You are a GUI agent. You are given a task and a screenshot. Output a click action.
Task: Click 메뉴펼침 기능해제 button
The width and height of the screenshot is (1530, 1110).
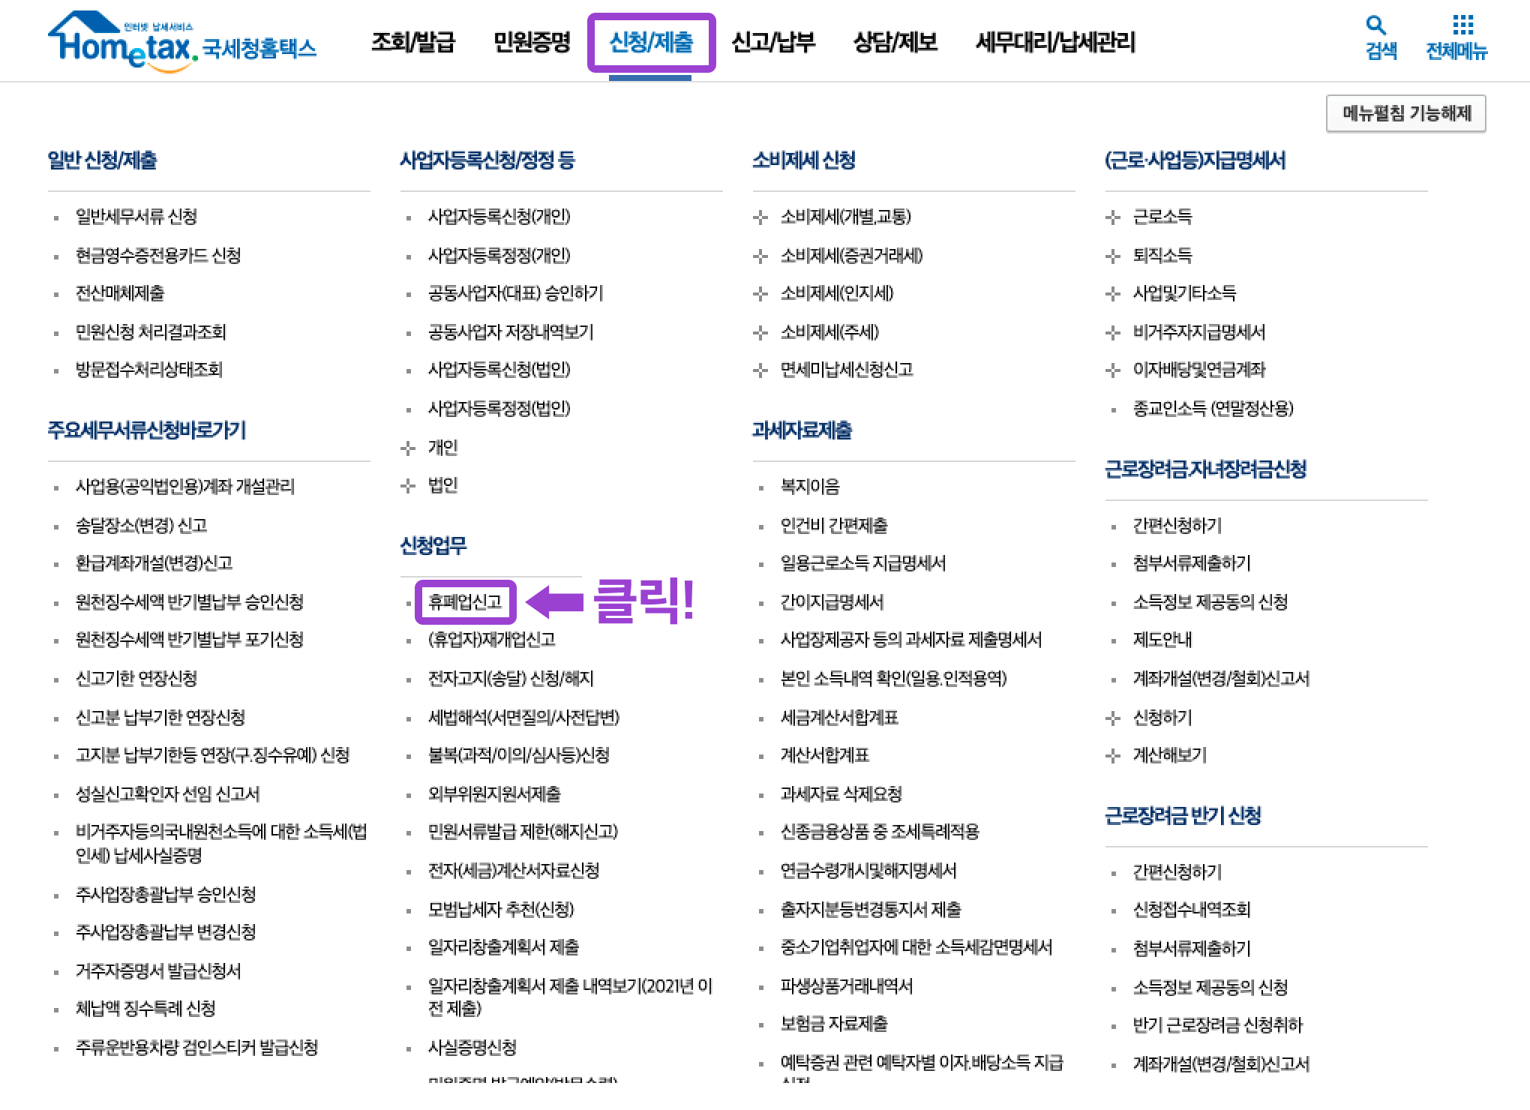(1405, 113)
